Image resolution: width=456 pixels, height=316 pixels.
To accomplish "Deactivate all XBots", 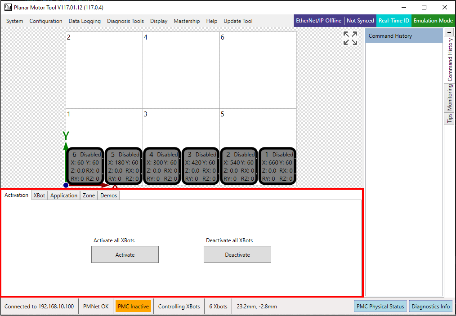I will tap(237, 254).
